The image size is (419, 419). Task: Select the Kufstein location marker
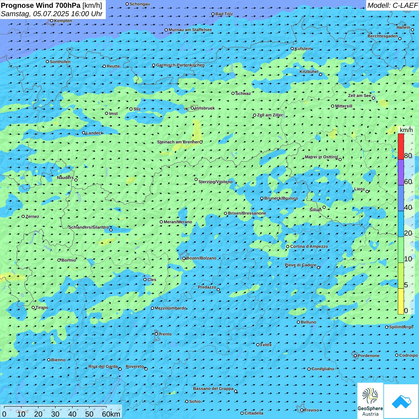(x=292, y=48)
